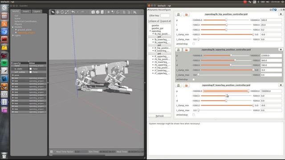This screenshot has width=285, height=160.
Task: Expand the rf_upperleg node in rqt tree
Action: [x=153, y=73]
